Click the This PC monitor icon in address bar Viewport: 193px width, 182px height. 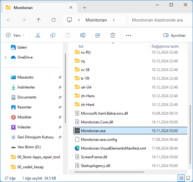click(x=69, y=20)
